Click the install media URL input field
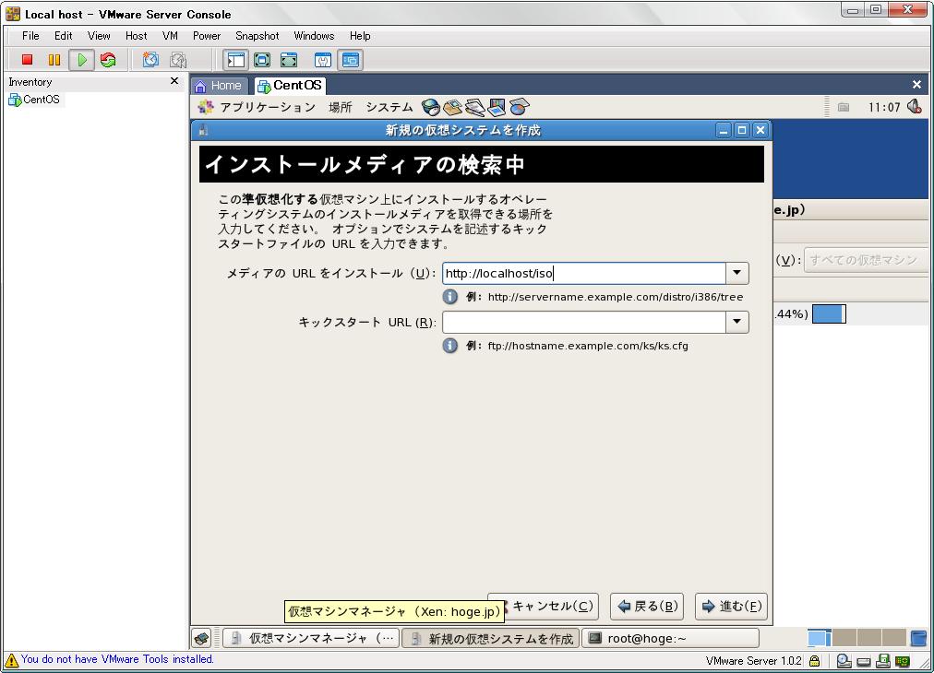The image size is (934, 673). [583, 273]
